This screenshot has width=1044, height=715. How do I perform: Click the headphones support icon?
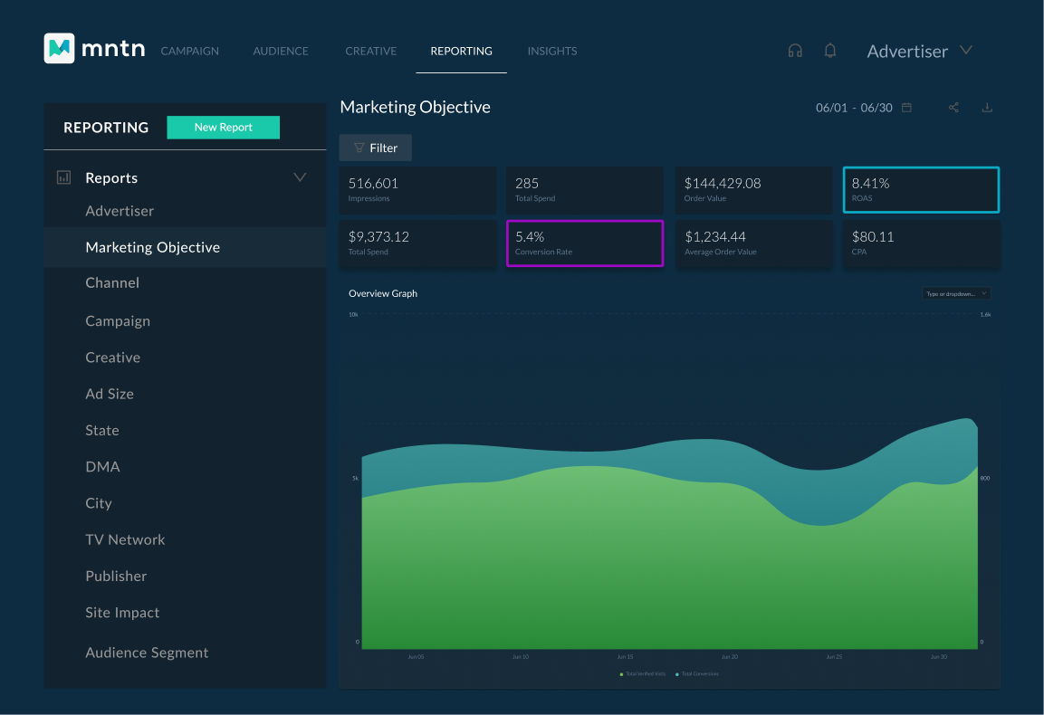coord(795,51)
